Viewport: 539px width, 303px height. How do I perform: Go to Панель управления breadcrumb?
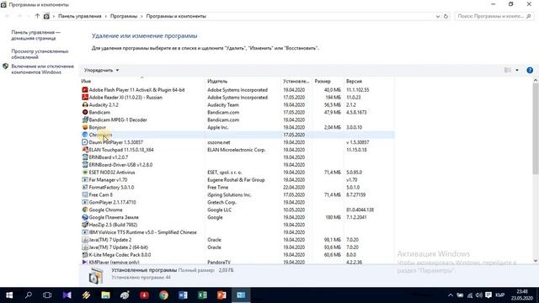80,16
